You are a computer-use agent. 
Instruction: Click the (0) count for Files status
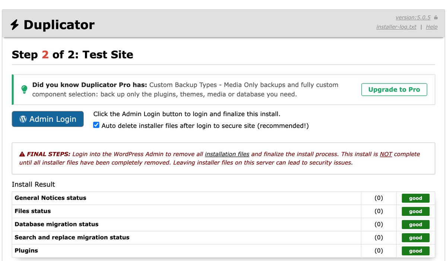[x=378, y=211]
